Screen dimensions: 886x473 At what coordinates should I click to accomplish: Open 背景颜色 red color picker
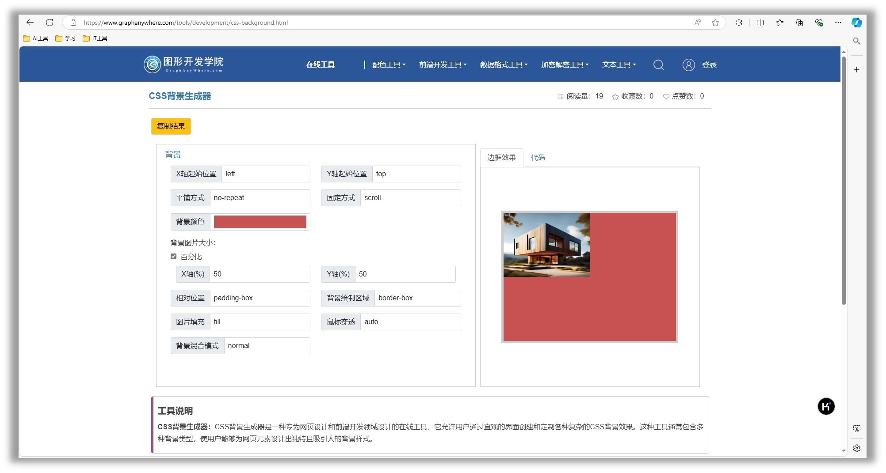pyautogui.click(x=260, y=222)
